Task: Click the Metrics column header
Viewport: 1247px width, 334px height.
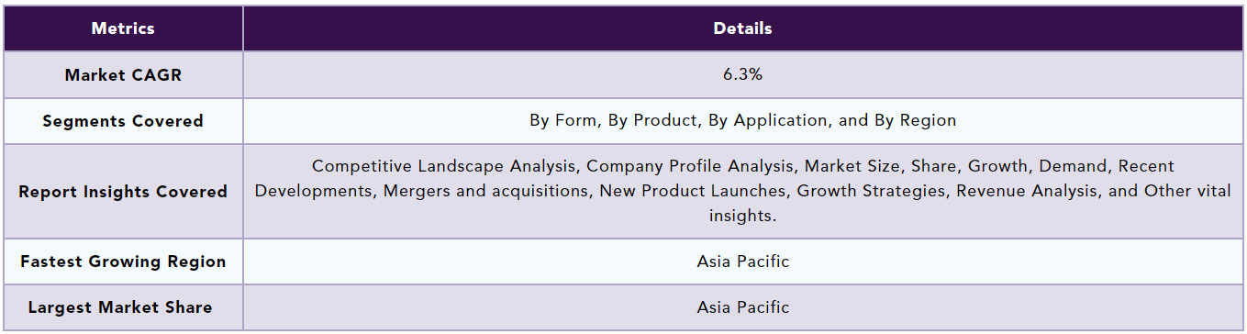Action: [x=123, y=28]
